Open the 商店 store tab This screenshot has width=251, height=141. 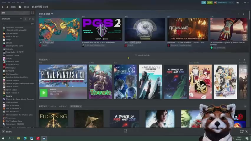(x=13, y=7)
